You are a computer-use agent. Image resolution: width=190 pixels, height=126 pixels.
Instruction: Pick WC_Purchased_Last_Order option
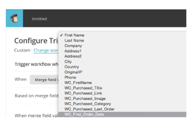coord(122,109)
